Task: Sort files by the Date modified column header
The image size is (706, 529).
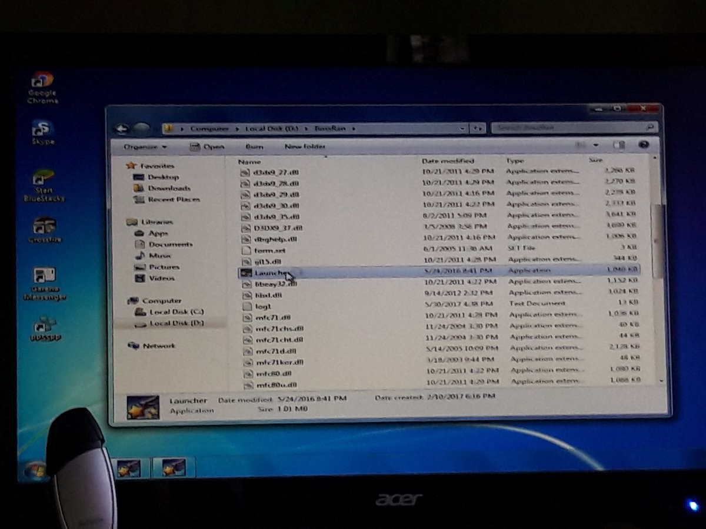Action: [x=448, y=160]
